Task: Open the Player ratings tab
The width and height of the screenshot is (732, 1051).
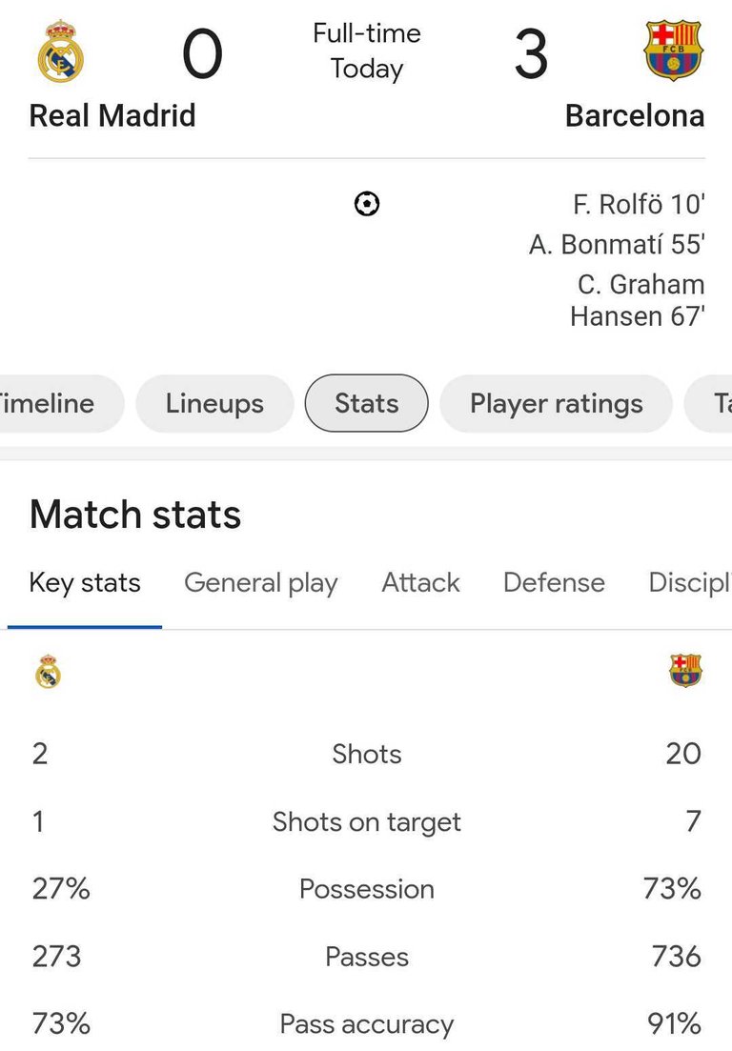Action: (557, 403)
